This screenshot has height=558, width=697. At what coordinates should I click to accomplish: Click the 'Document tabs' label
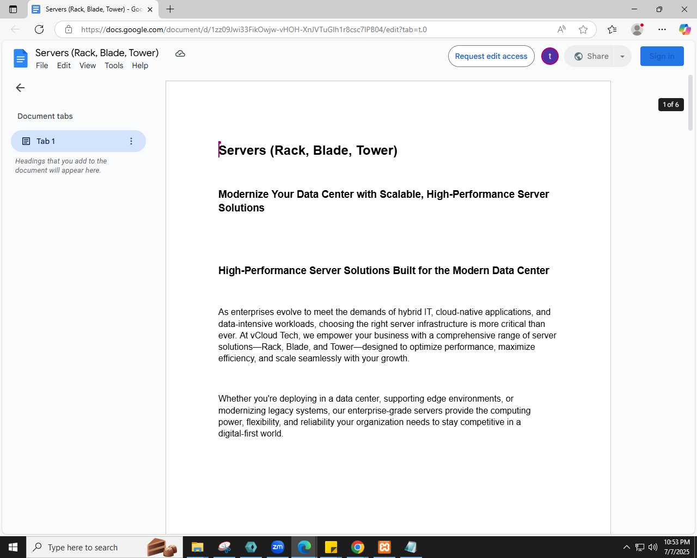45,116
